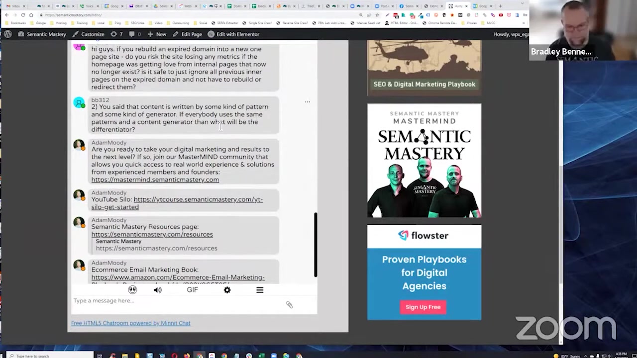Click AdamMoody avatar beside Ecommerce Email message
637x358 pixels.
(x=79, y=266)
